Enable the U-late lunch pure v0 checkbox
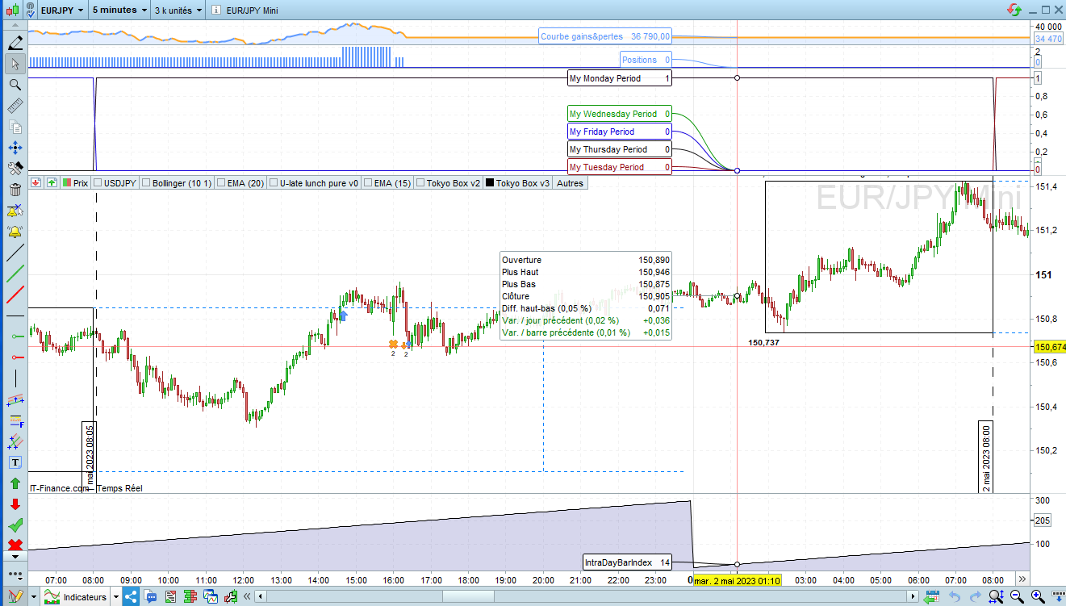Image resolution: width=1066 pixels, height=606 pixels. pyautogui.click(x=274, y=183)
